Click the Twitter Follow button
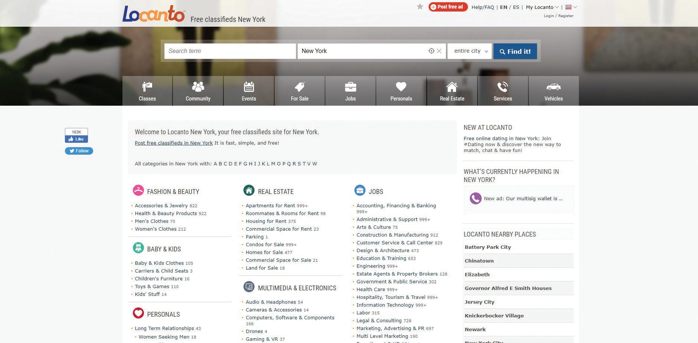698x343 pixels. [x=79, y=151]
